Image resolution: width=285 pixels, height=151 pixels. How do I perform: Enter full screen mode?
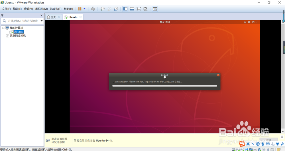[139, 9]
